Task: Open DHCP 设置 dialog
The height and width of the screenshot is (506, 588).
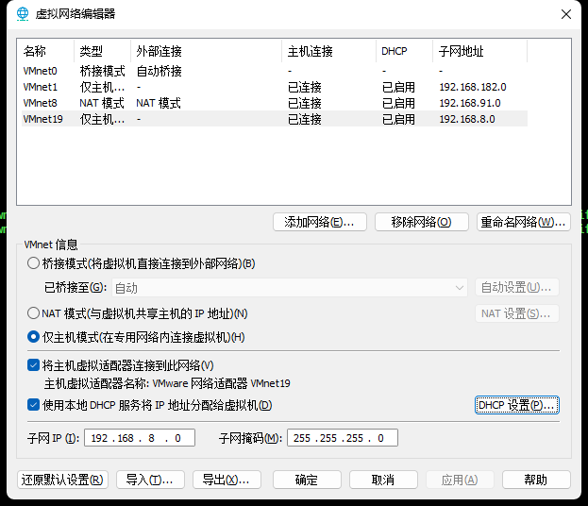Action: tap(517, 405)
